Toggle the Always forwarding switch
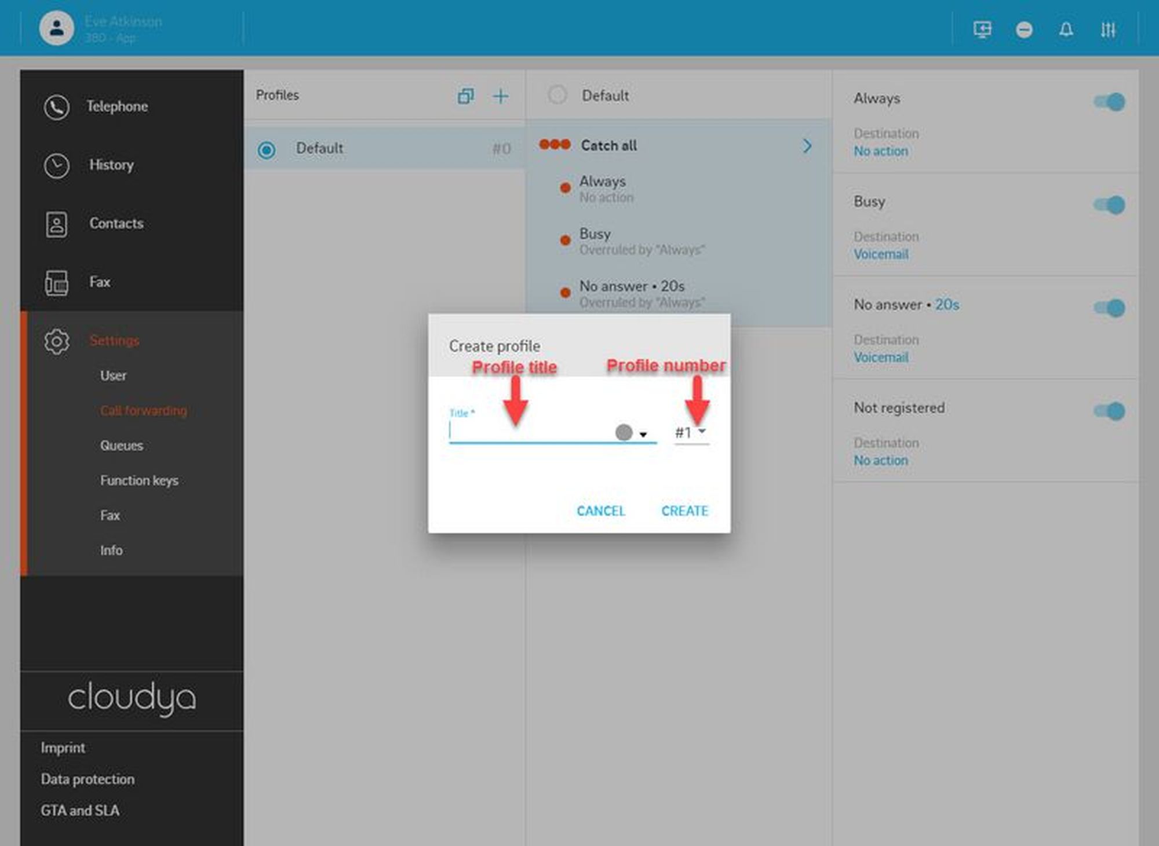Screen dimensions: 1159x846 [1109, 102]
